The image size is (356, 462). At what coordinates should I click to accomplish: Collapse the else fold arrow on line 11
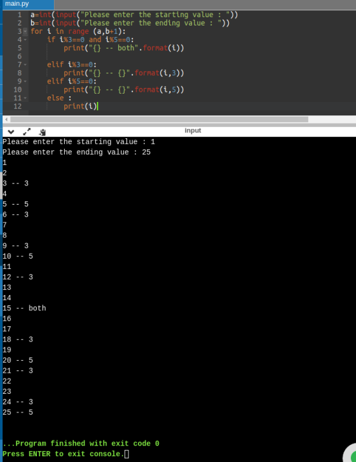[25, 98]
